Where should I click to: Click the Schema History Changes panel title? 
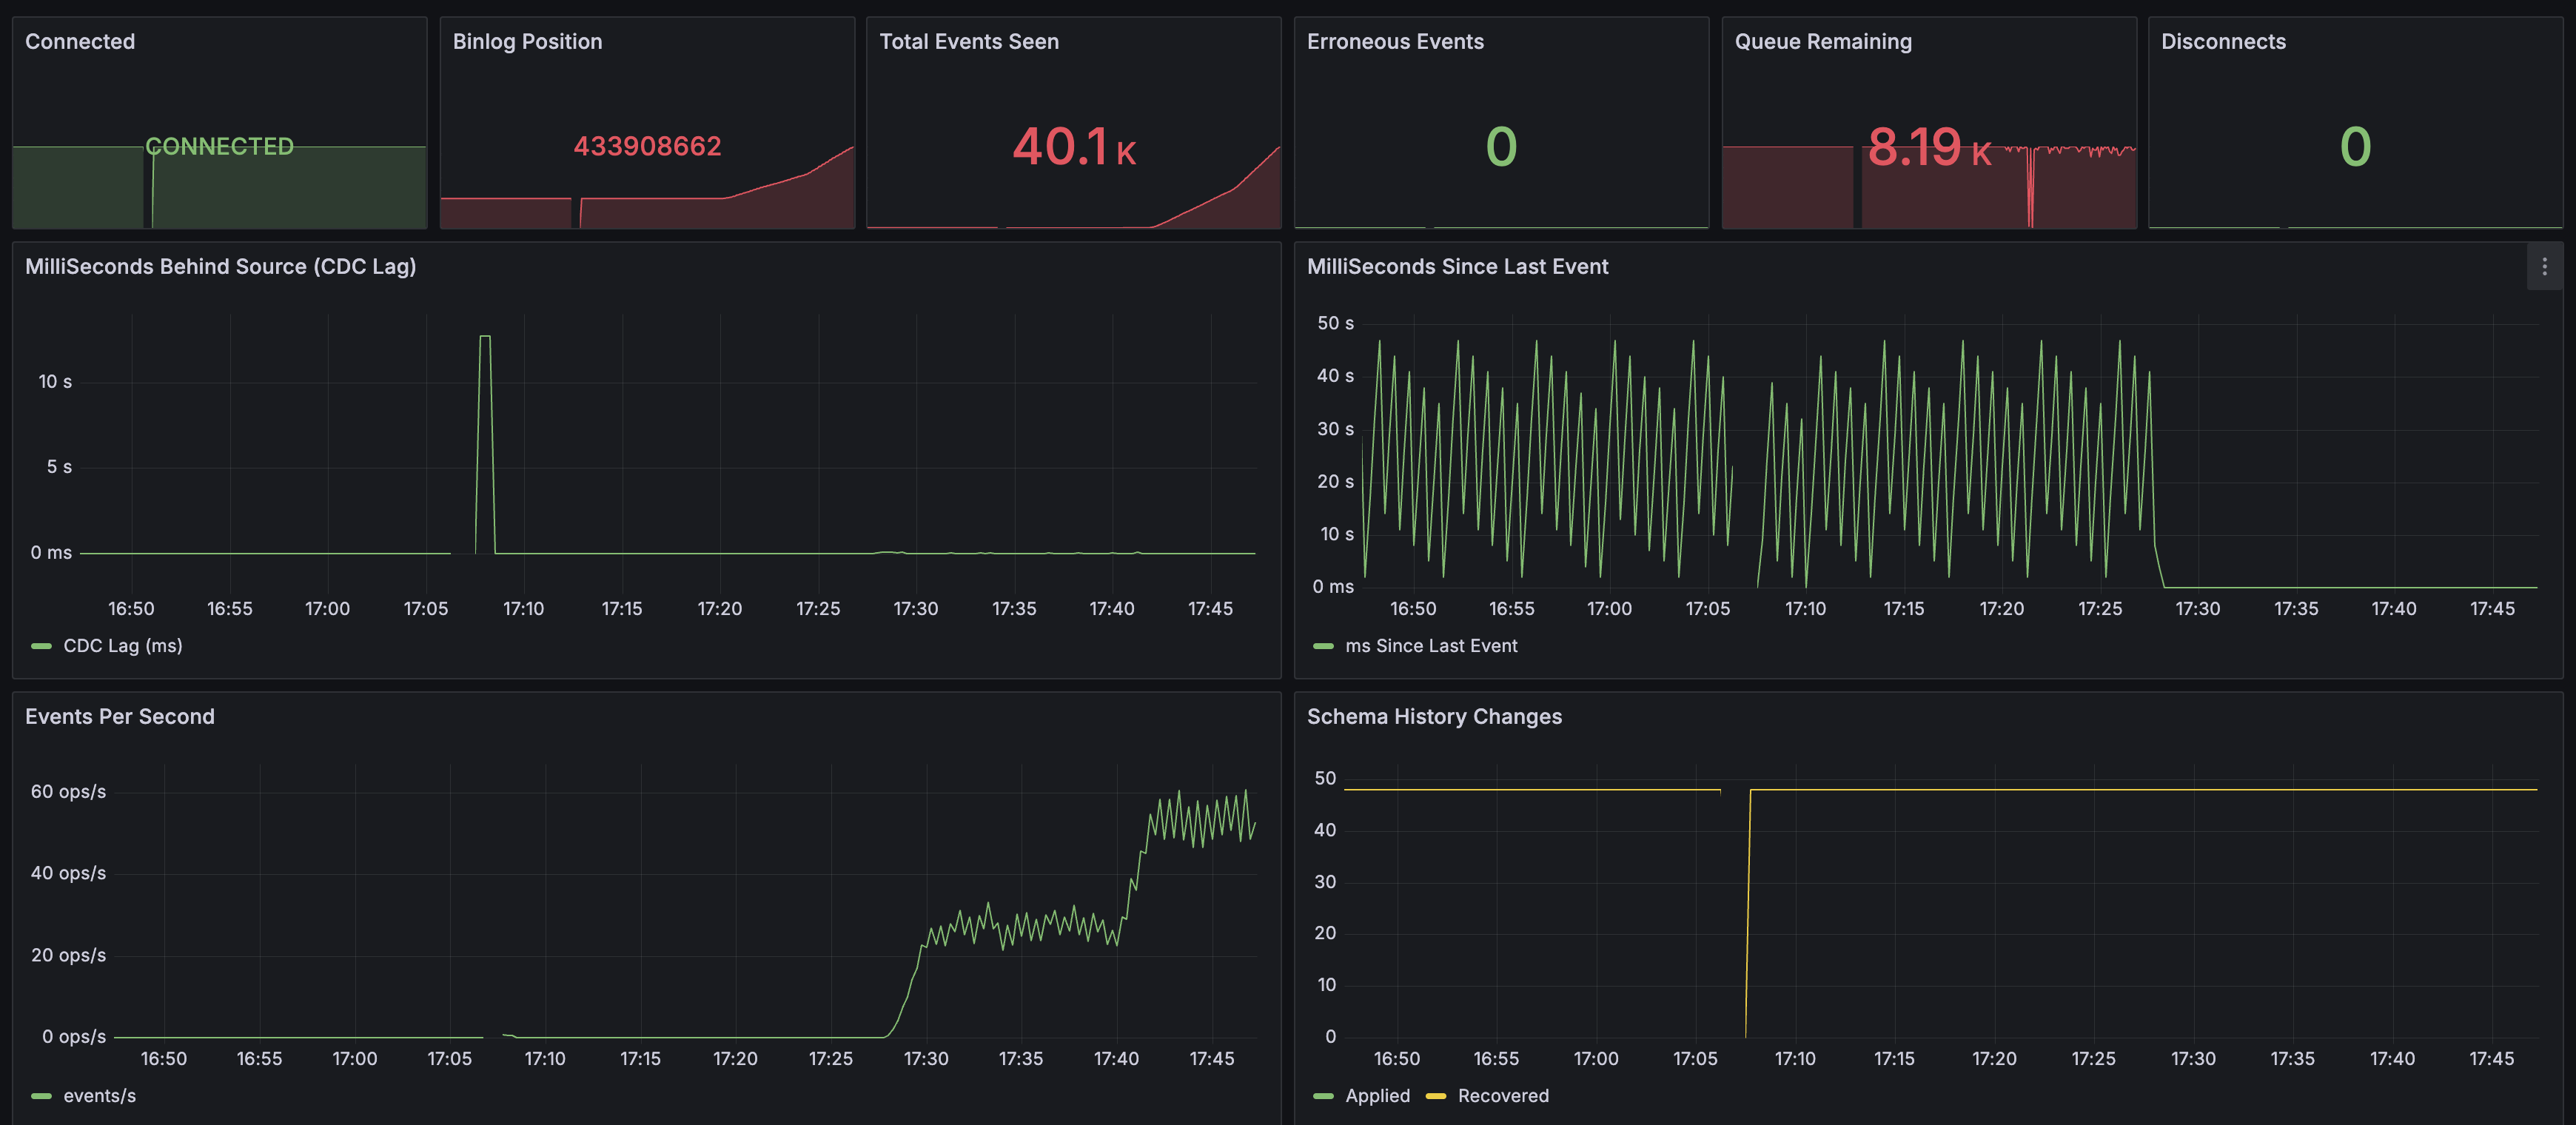pos(1433,717)
